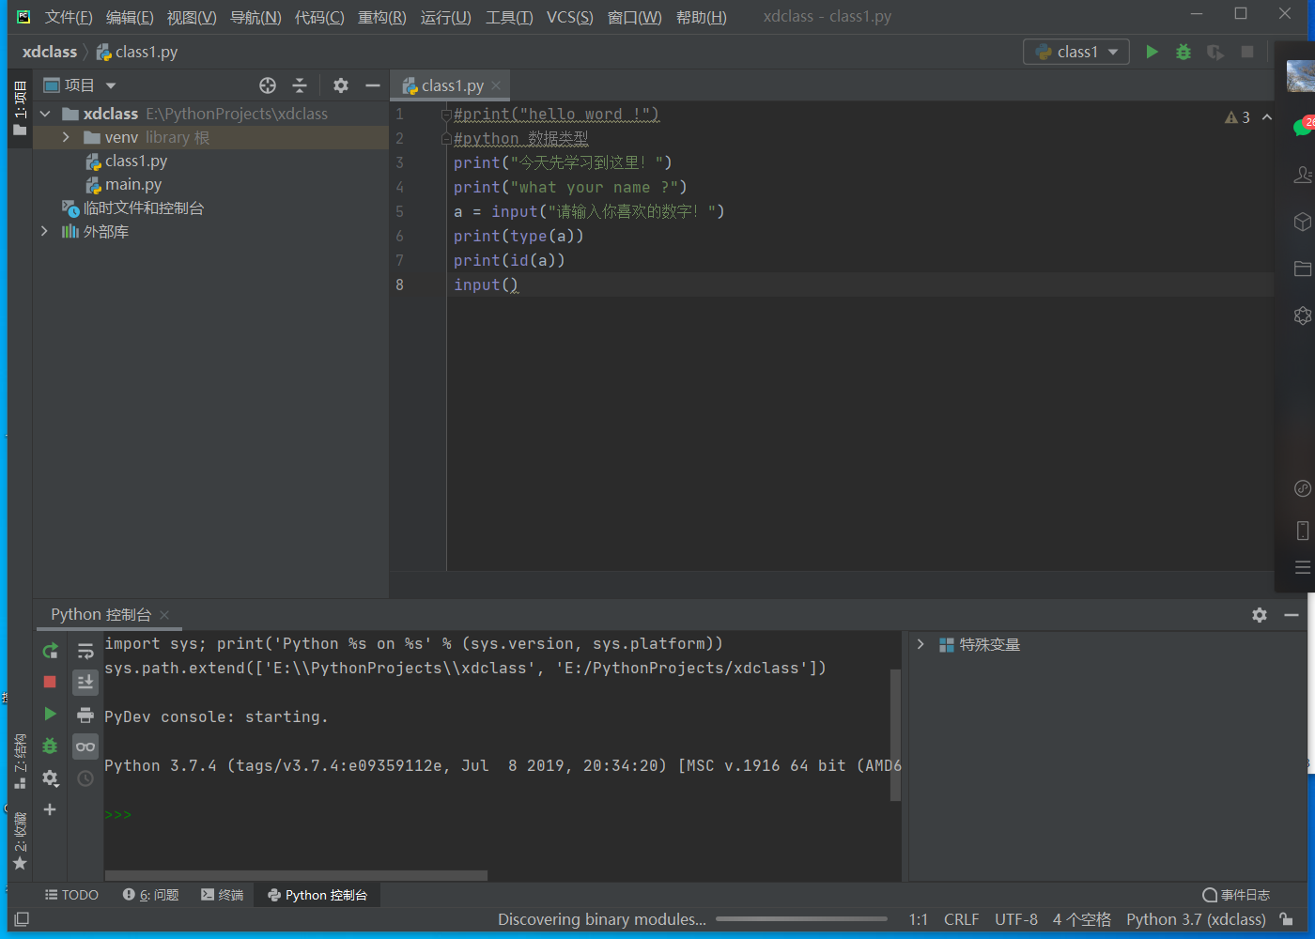Collapse all in the Project panel
Viewport: 1315px width, 939px height.
[x=300, y=85]
